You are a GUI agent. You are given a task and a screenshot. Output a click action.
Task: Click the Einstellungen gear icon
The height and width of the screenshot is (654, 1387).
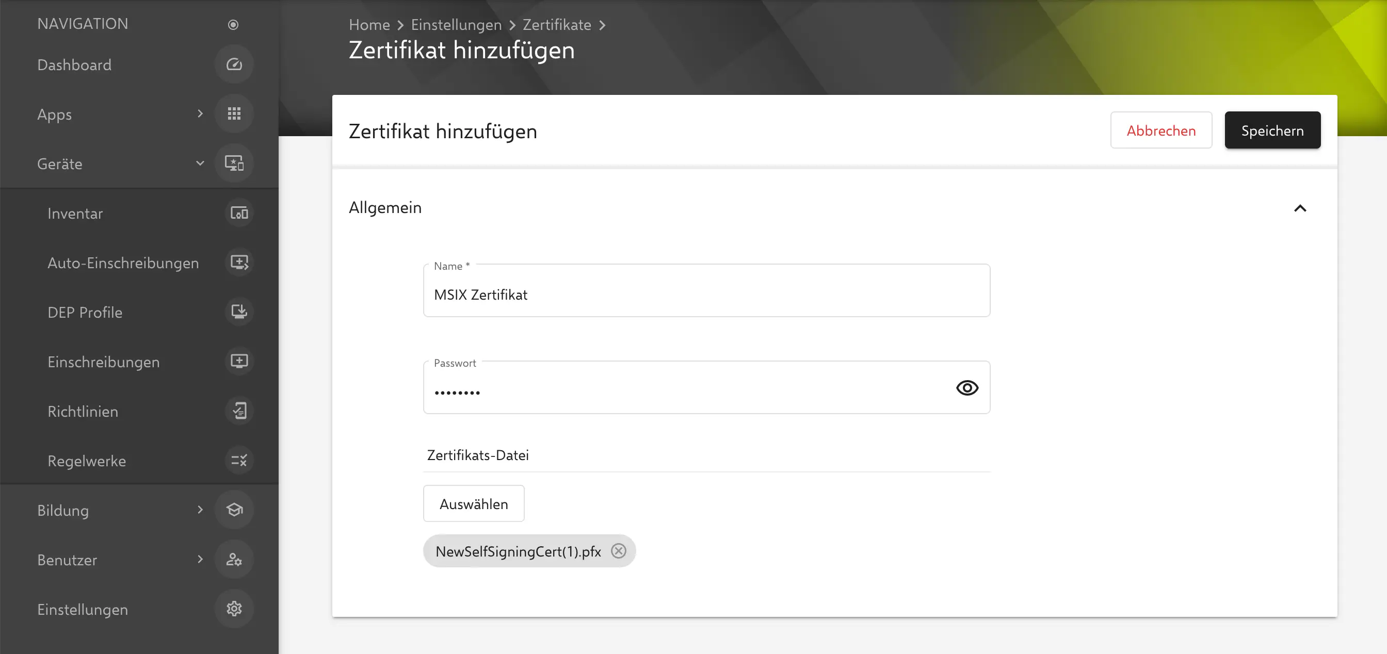point(234,609)
